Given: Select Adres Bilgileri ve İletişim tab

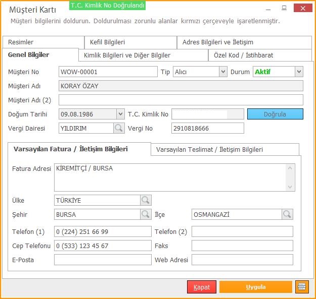Looking at the screenshot, I should tap(244, 42).
